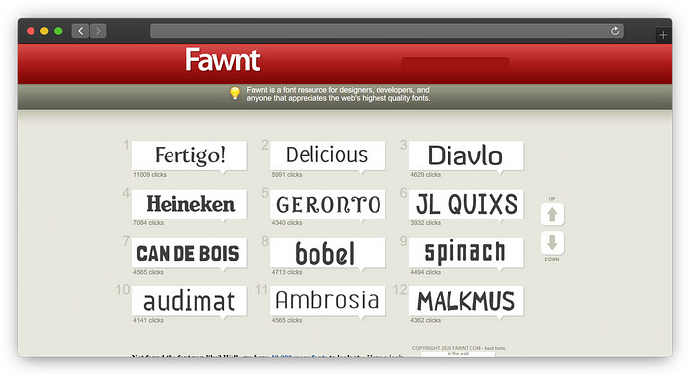
Task: Open the audimat font preview
Action: 189,301
